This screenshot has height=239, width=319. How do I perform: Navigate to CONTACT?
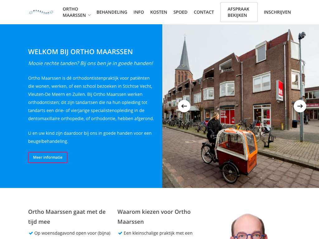[x=204, y=12]
